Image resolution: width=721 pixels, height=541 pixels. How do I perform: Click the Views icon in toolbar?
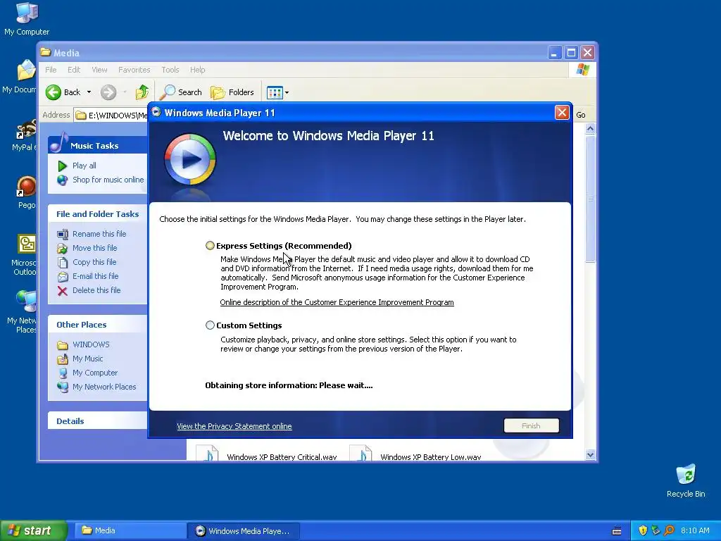[275, 92]
